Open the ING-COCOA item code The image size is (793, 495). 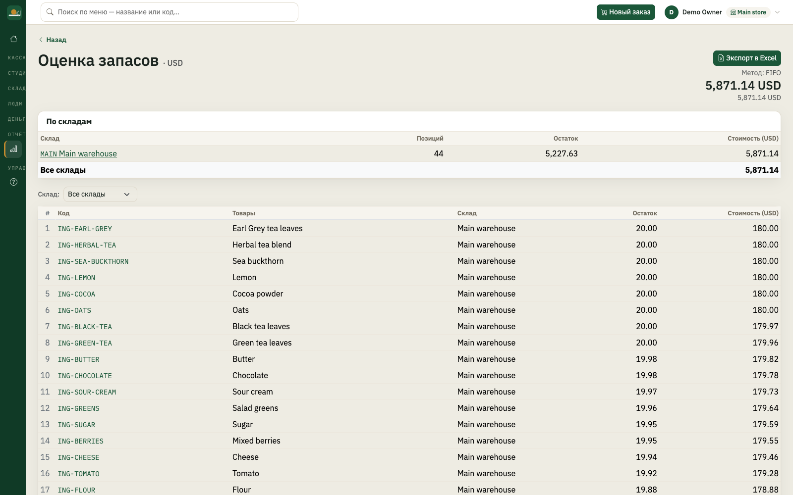76,294
